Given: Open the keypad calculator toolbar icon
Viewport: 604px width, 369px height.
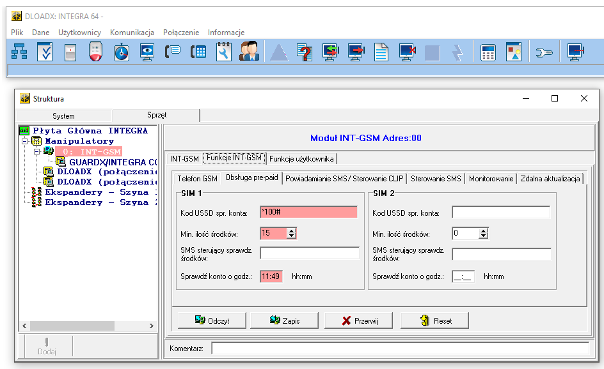Looking at the screenshot, I should click(488, 52).
